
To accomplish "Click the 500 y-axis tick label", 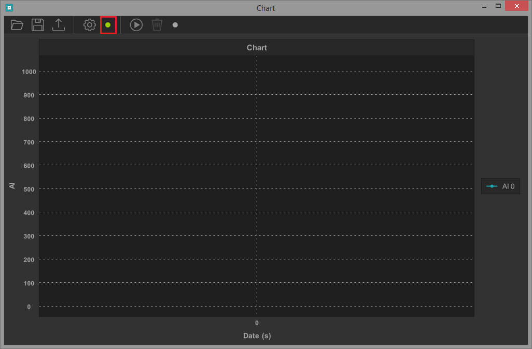I will pos(29,190).
